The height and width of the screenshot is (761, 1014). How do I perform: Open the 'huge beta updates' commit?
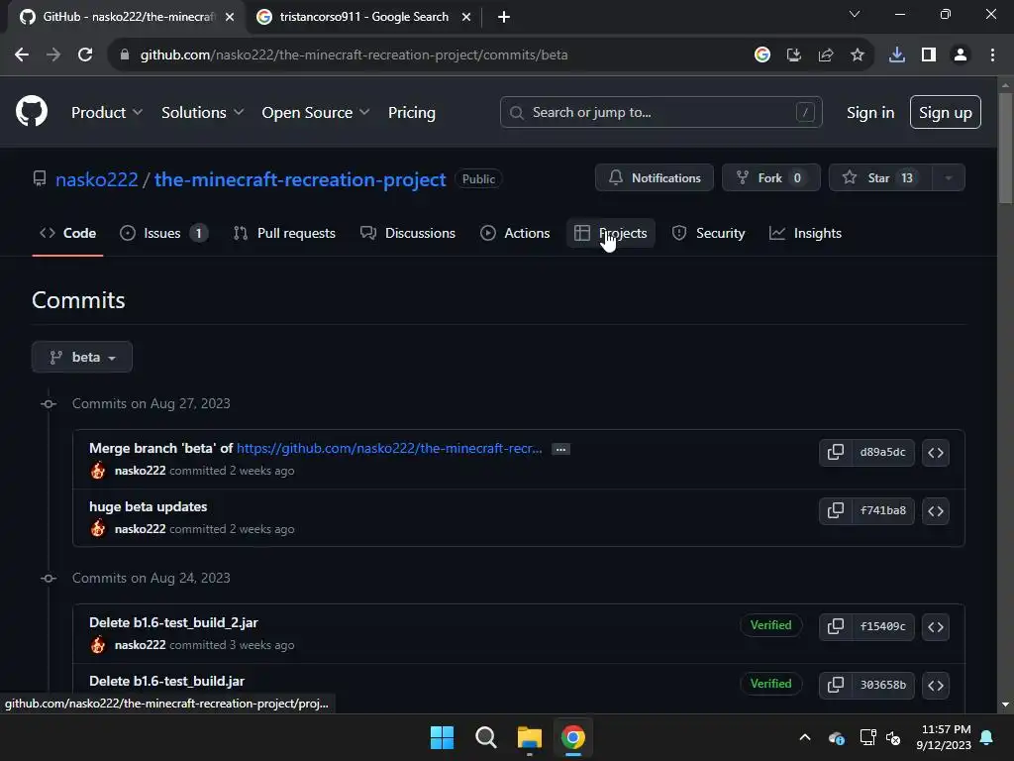(x=149, y=506)
